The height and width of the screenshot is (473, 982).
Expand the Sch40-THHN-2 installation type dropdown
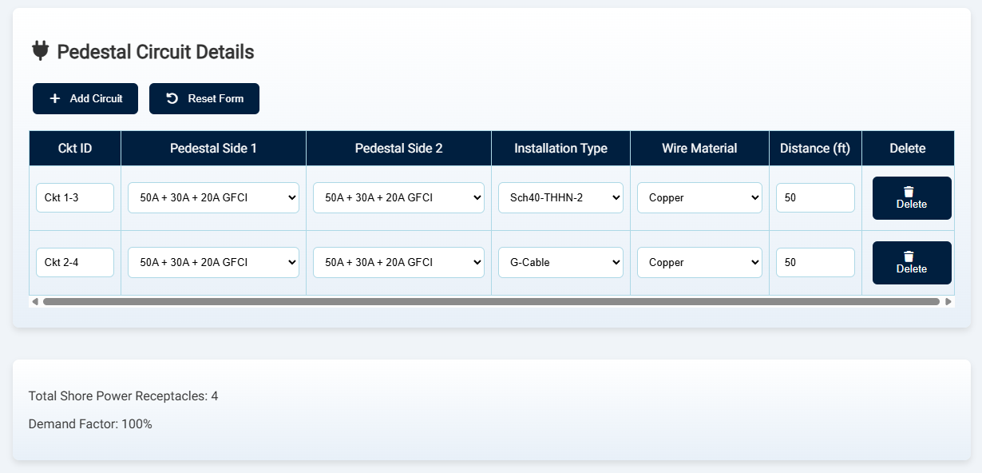[x=560, y=197]
